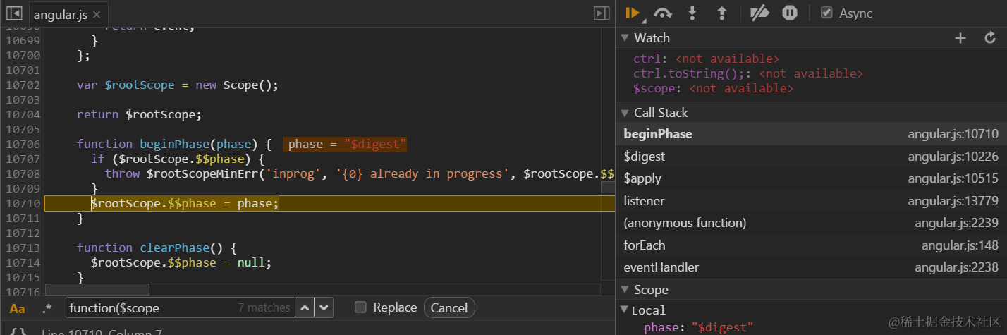Screen dimensions: 1007x335
Task: Click the function($scope search field
Action: [x=152, y=307]
